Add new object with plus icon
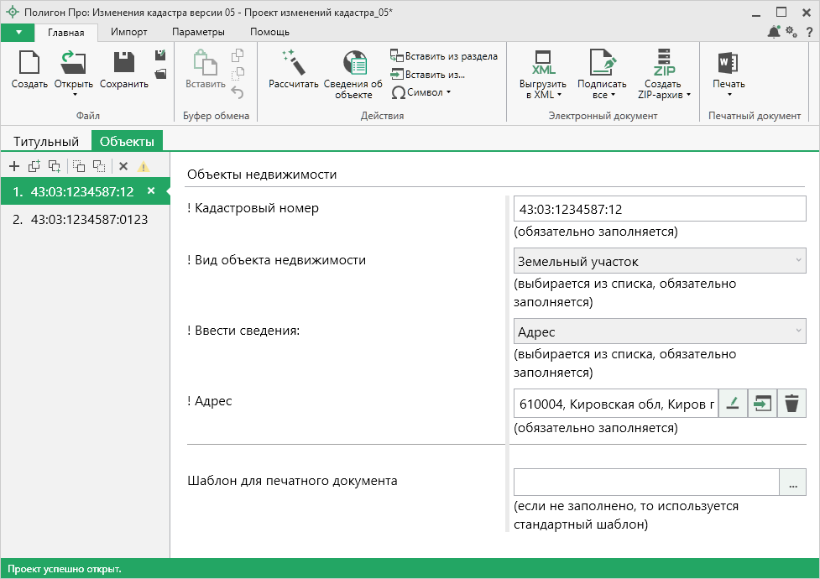 [13, 166]
